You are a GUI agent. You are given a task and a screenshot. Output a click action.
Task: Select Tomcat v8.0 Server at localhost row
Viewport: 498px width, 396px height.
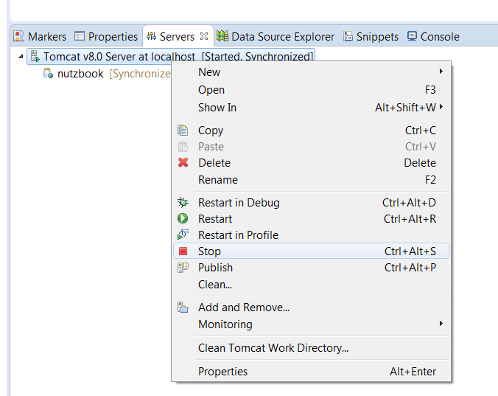pos(171,57)
